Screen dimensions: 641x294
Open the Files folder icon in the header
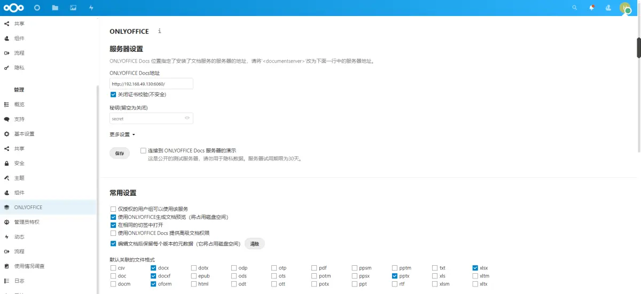pos(55,8)
